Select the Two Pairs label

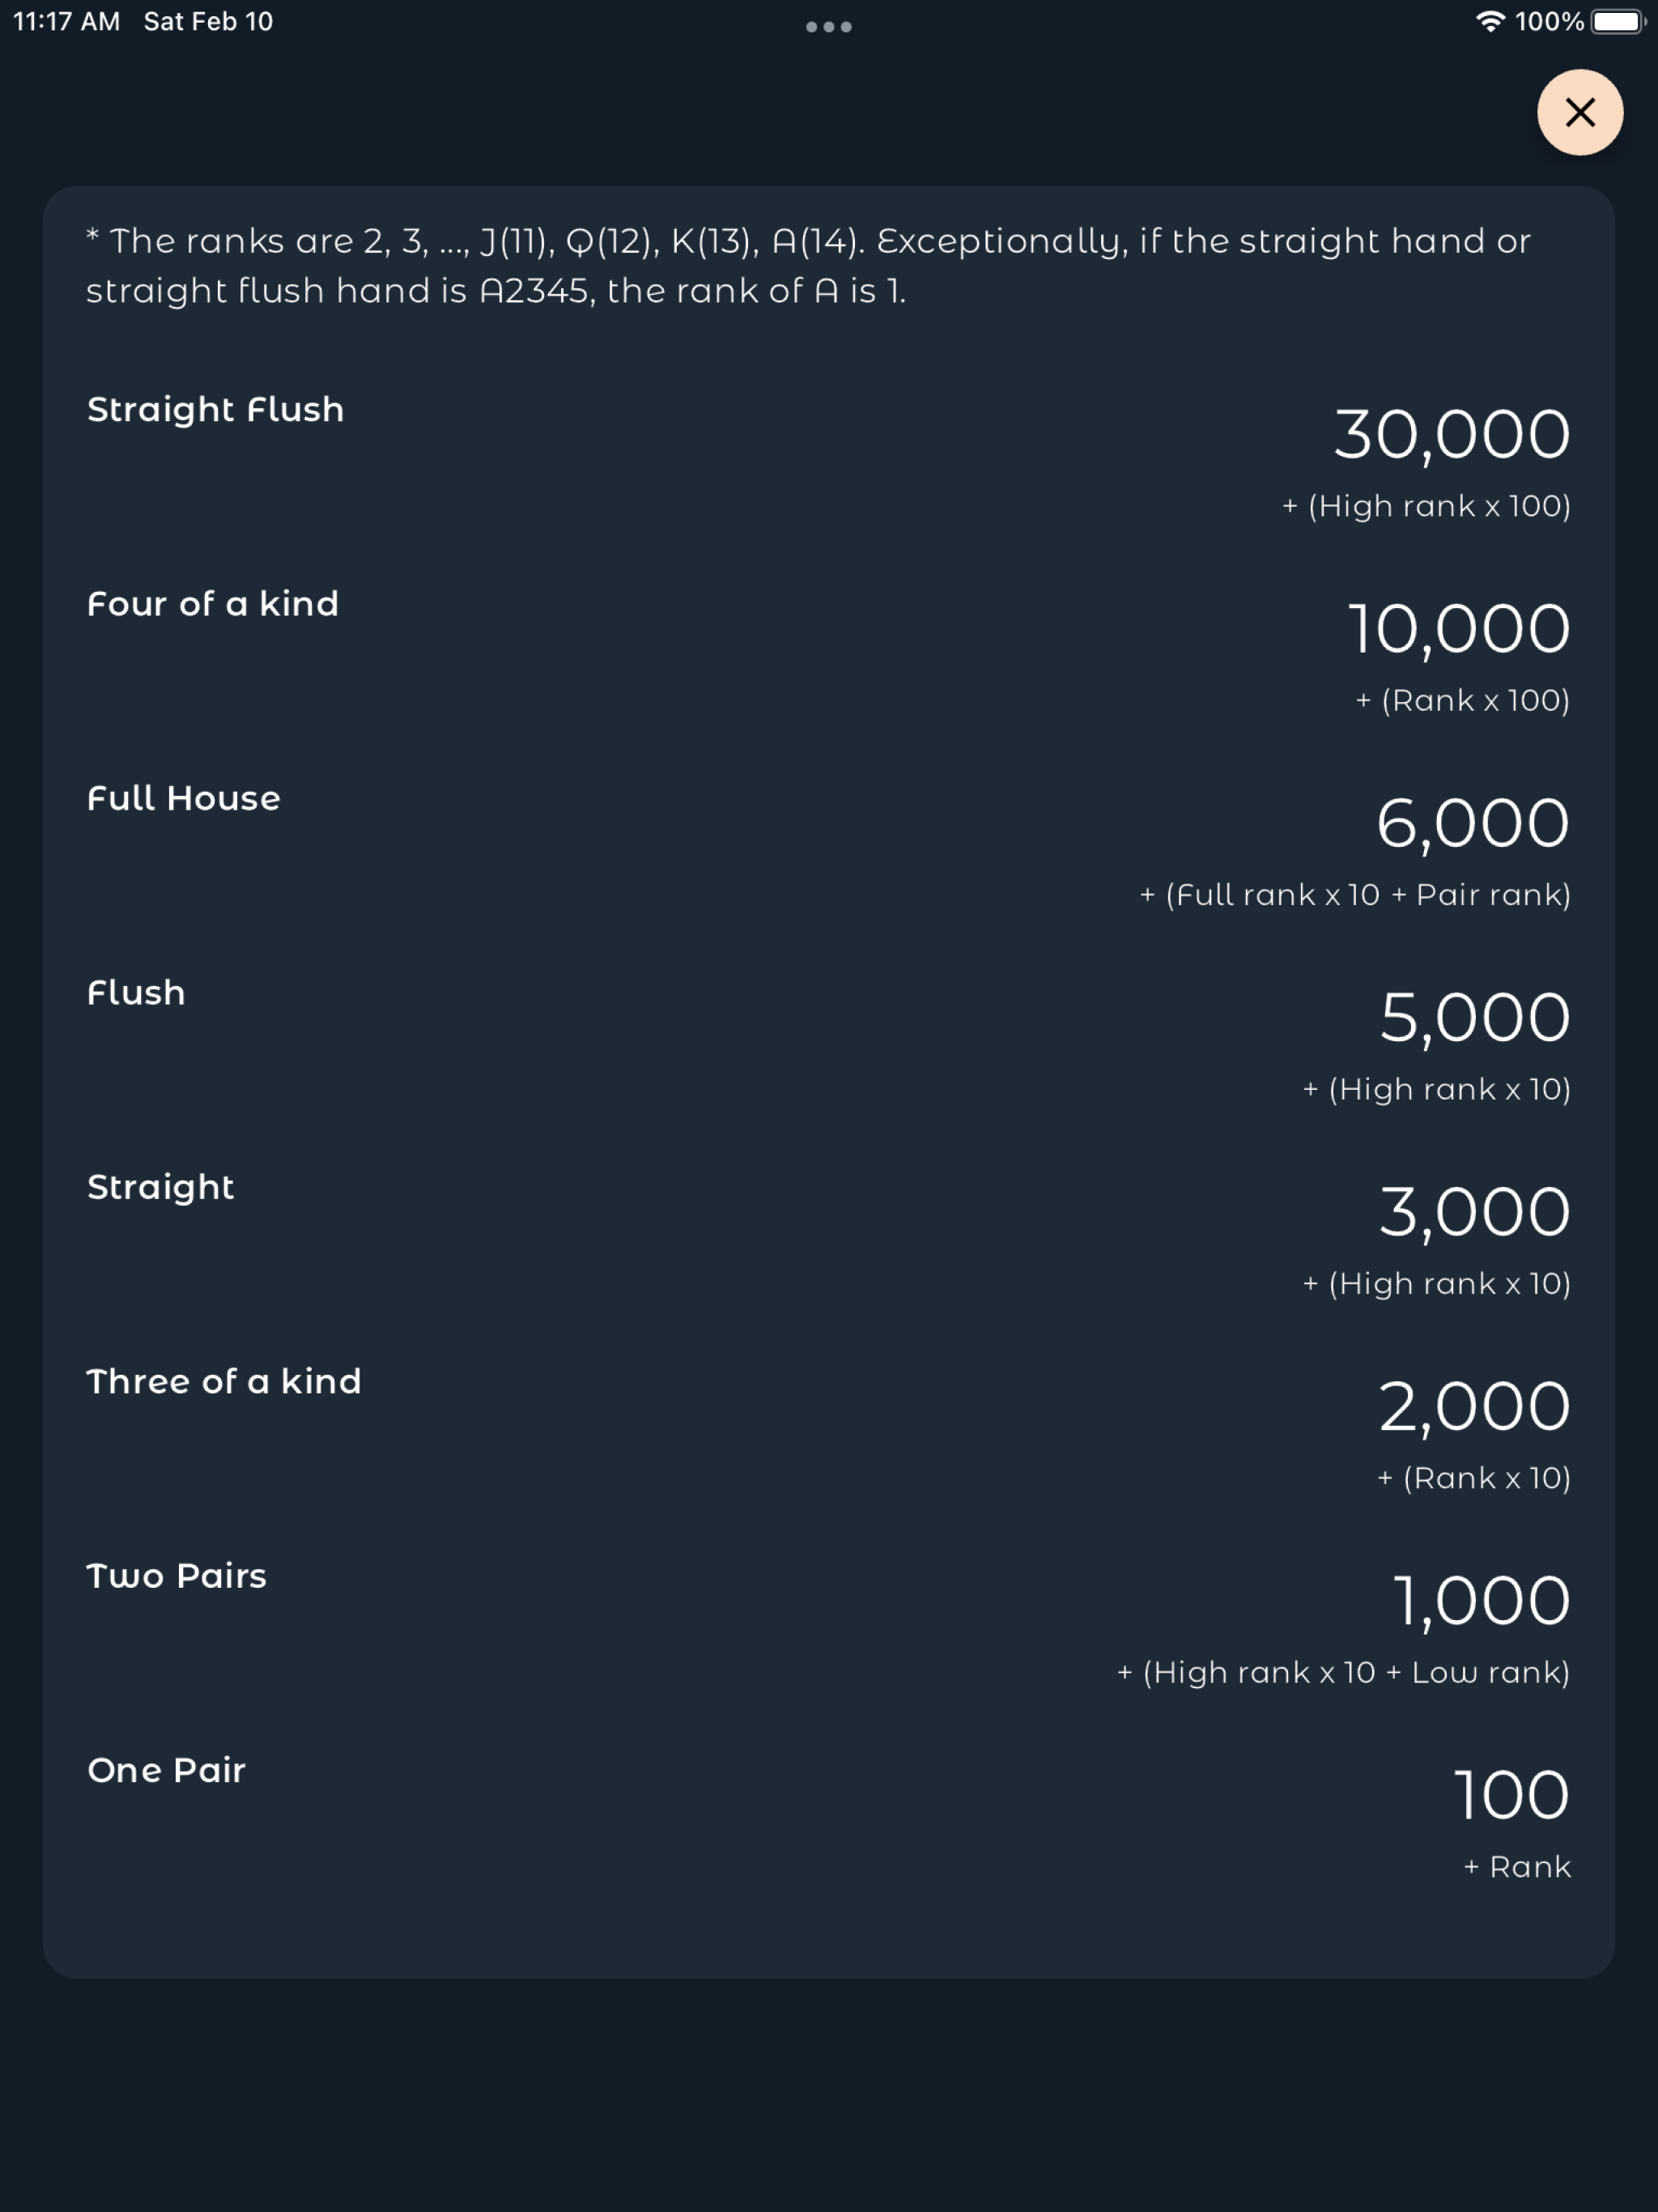[176, 1576]
